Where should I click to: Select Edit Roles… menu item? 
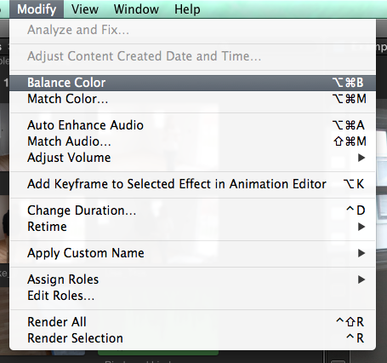(x=192, y=296)
